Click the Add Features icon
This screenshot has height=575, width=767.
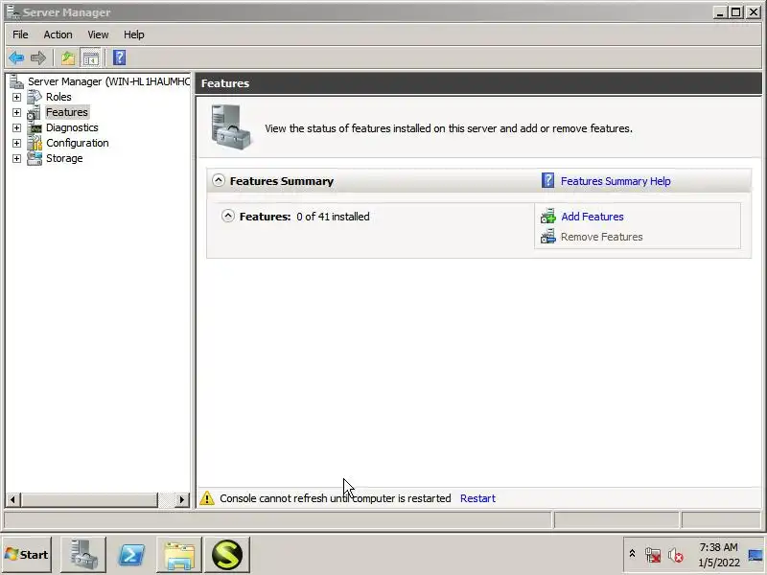tap(547, 217)
